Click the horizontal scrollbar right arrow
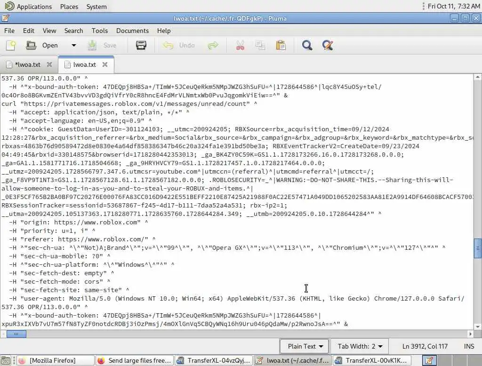The height and width of the screenshot is (366, 482). [470, 334]
